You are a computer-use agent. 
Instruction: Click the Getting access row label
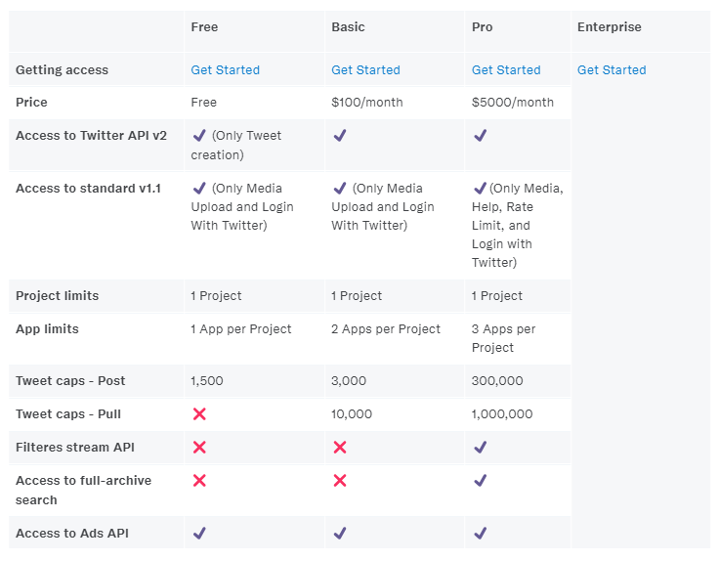tap(62, 69)
